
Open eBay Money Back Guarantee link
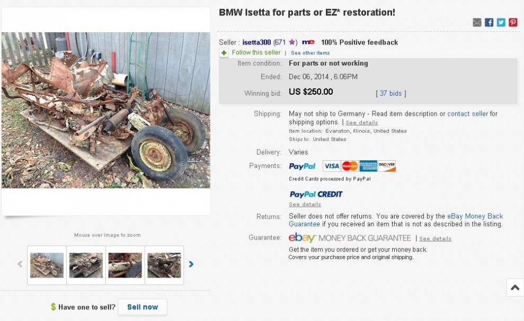(475, 216)
